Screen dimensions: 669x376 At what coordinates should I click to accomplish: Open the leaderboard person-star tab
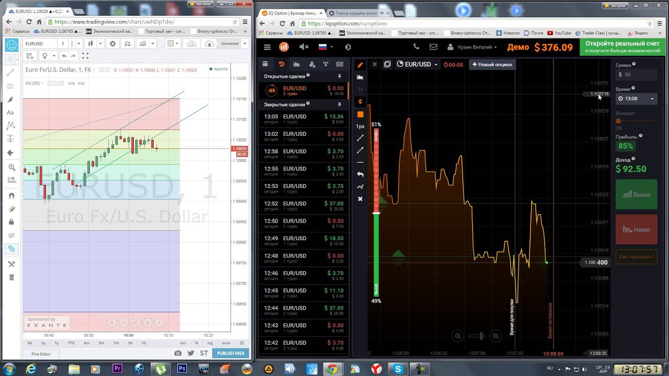tap(312, 64)
